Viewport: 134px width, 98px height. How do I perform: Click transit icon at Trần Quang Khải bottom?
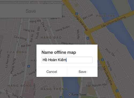117,91
